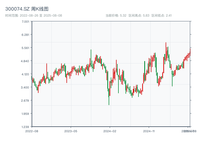
Task: Click the x-axis label 2024-02
Action: click(x=110, y=131)
